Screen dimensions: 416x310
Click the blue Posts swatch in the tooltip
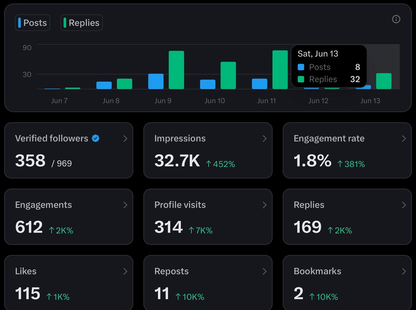coord(301,67)
